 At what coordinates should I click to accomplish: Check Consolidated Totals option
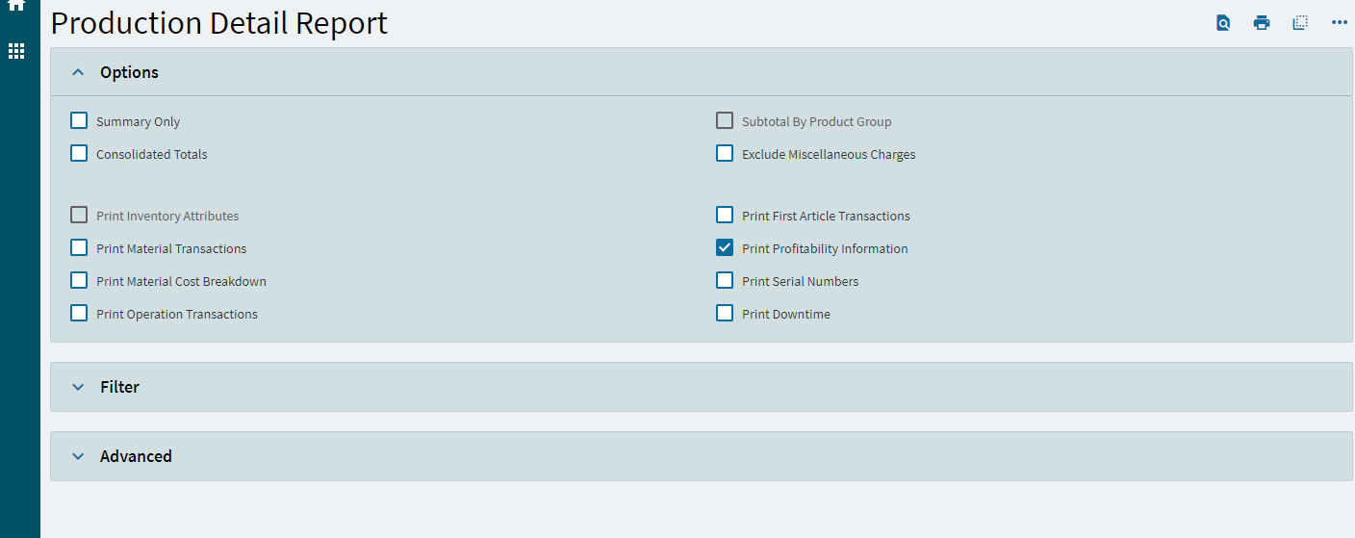click(x=79, y=154)
